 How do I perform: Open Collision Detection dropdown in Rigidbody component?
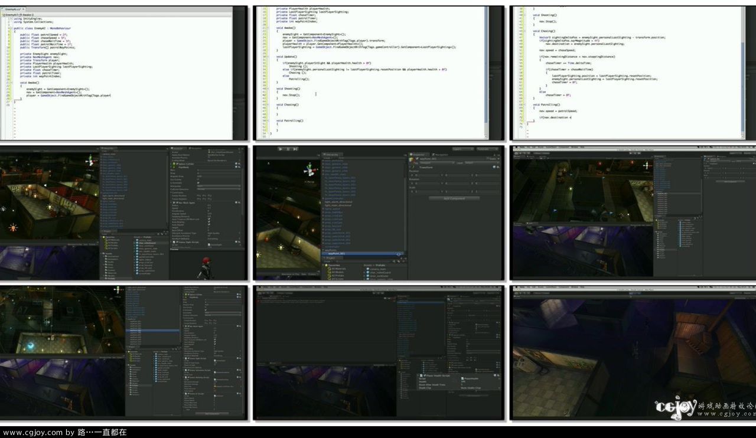219,189
